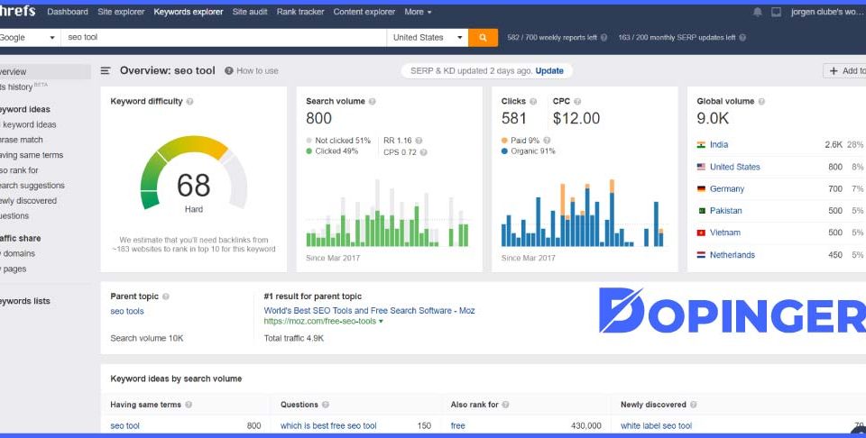The image size is (866, 438).
Task: Click Global volume info icon
Action: click(x=761, y=102)
